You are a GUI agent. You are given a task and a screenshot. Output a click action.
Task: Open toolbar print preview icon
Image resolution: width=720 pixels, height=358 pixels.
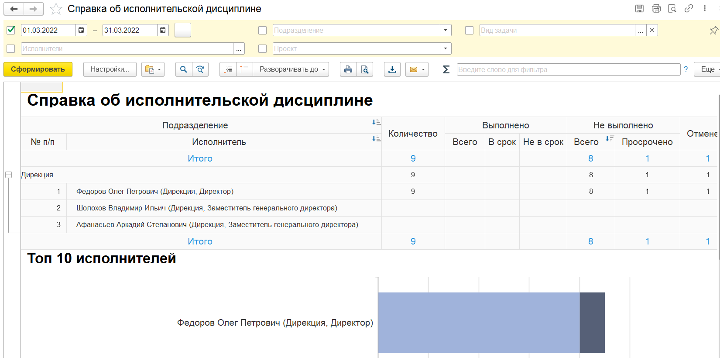[365, 69]
